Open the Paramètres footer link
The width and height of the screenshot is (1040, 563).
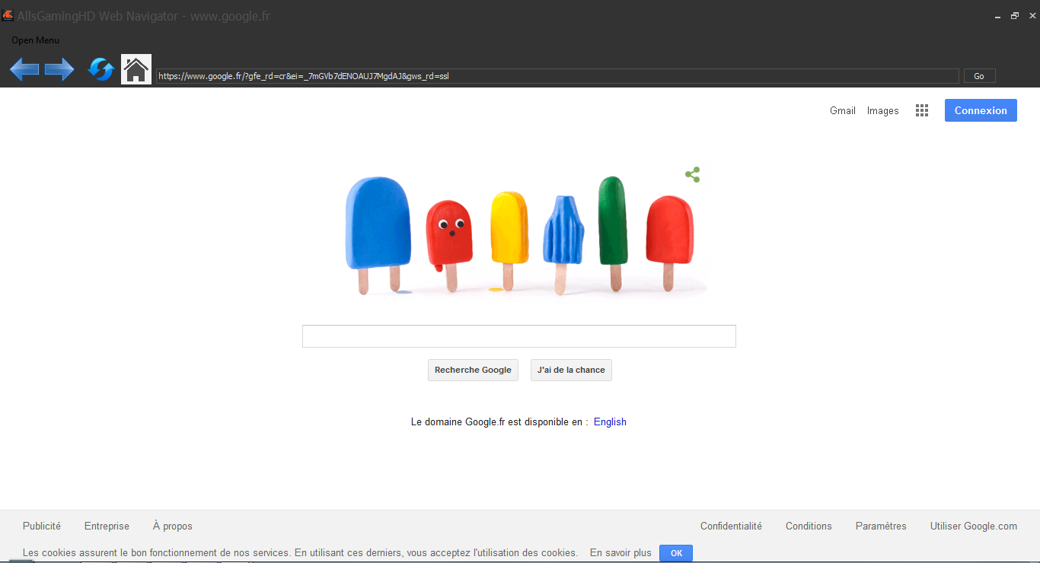tap(881, 526)
